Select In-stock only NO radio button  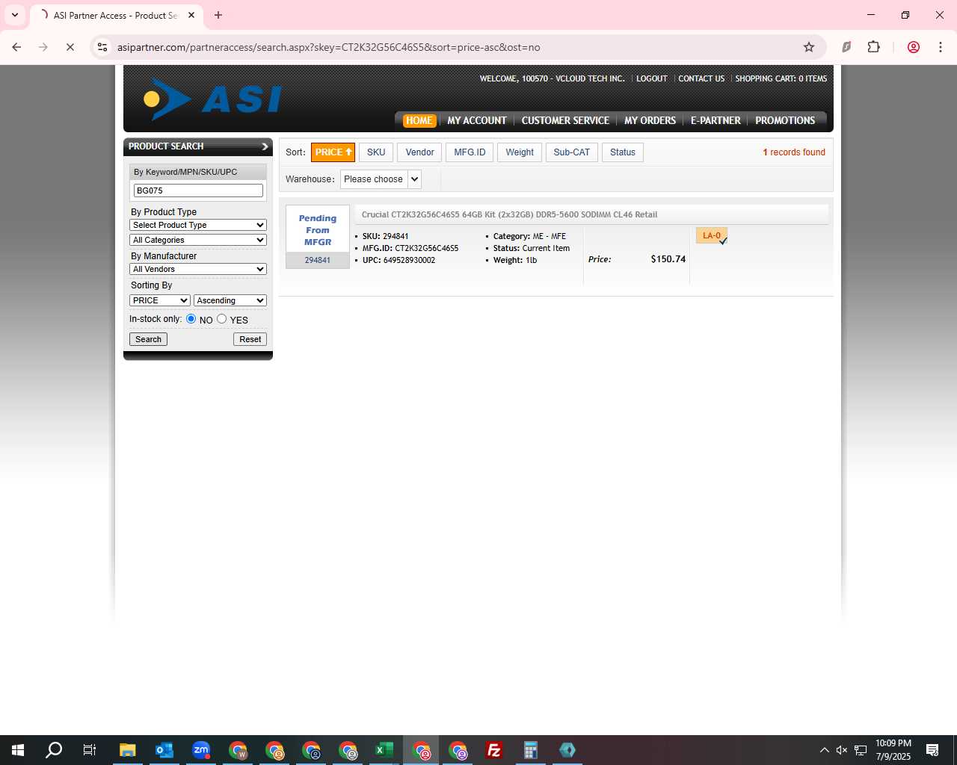(x=191, y=319)
